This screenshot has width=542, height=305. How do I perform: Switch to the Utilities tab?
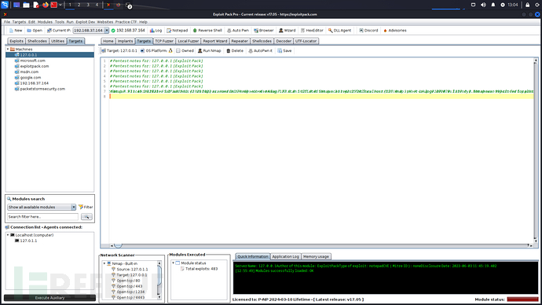coord(57,41)
